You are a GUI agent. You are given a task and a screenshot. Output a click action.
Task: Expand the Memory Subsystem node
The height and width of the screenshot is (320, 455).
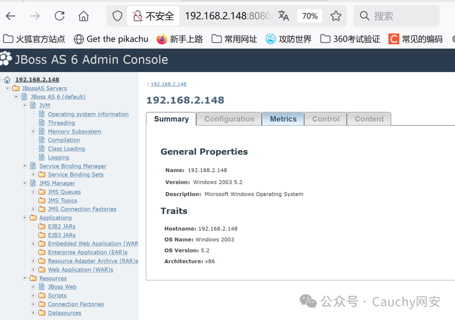(x=33, y=132)
